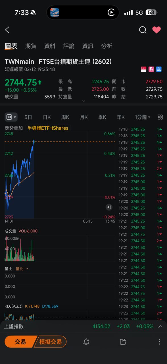The image size is (167, 364).
Task: Tap the blue group icon near flag
Action: tap(159, 69)
